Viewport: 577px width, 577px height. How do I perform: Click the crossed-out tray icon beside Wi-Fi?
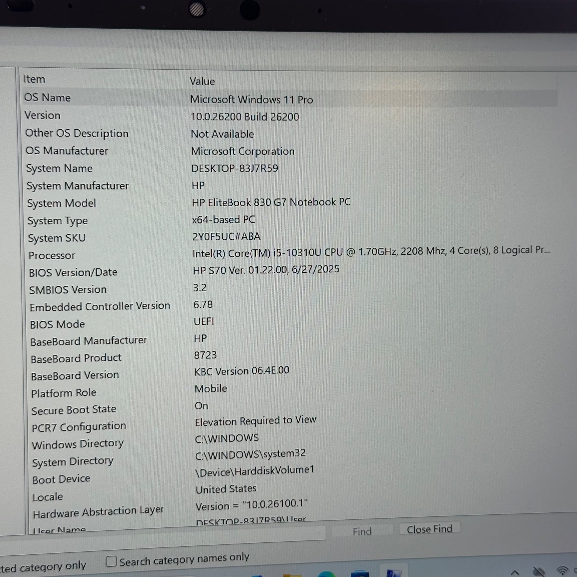539,572
